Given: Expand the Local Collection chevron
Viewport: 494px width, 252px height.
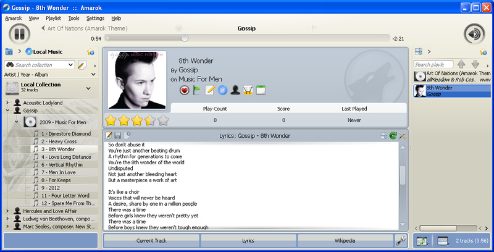Looking at the screenshot, I should pyautogui.click(x=88, y=88).
